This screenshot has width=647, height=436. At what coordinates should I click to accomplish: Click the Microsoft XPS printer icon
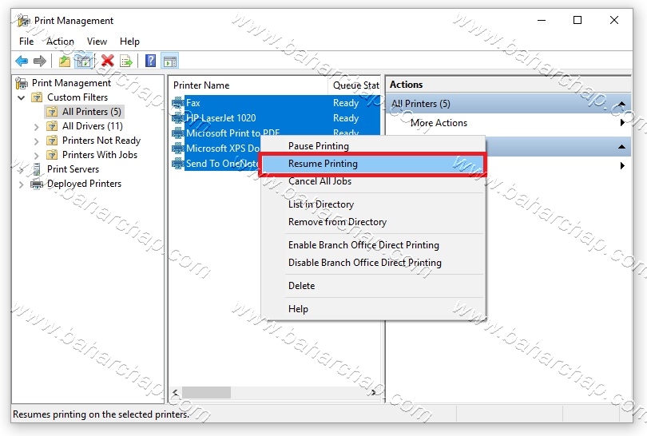[178, 148]
